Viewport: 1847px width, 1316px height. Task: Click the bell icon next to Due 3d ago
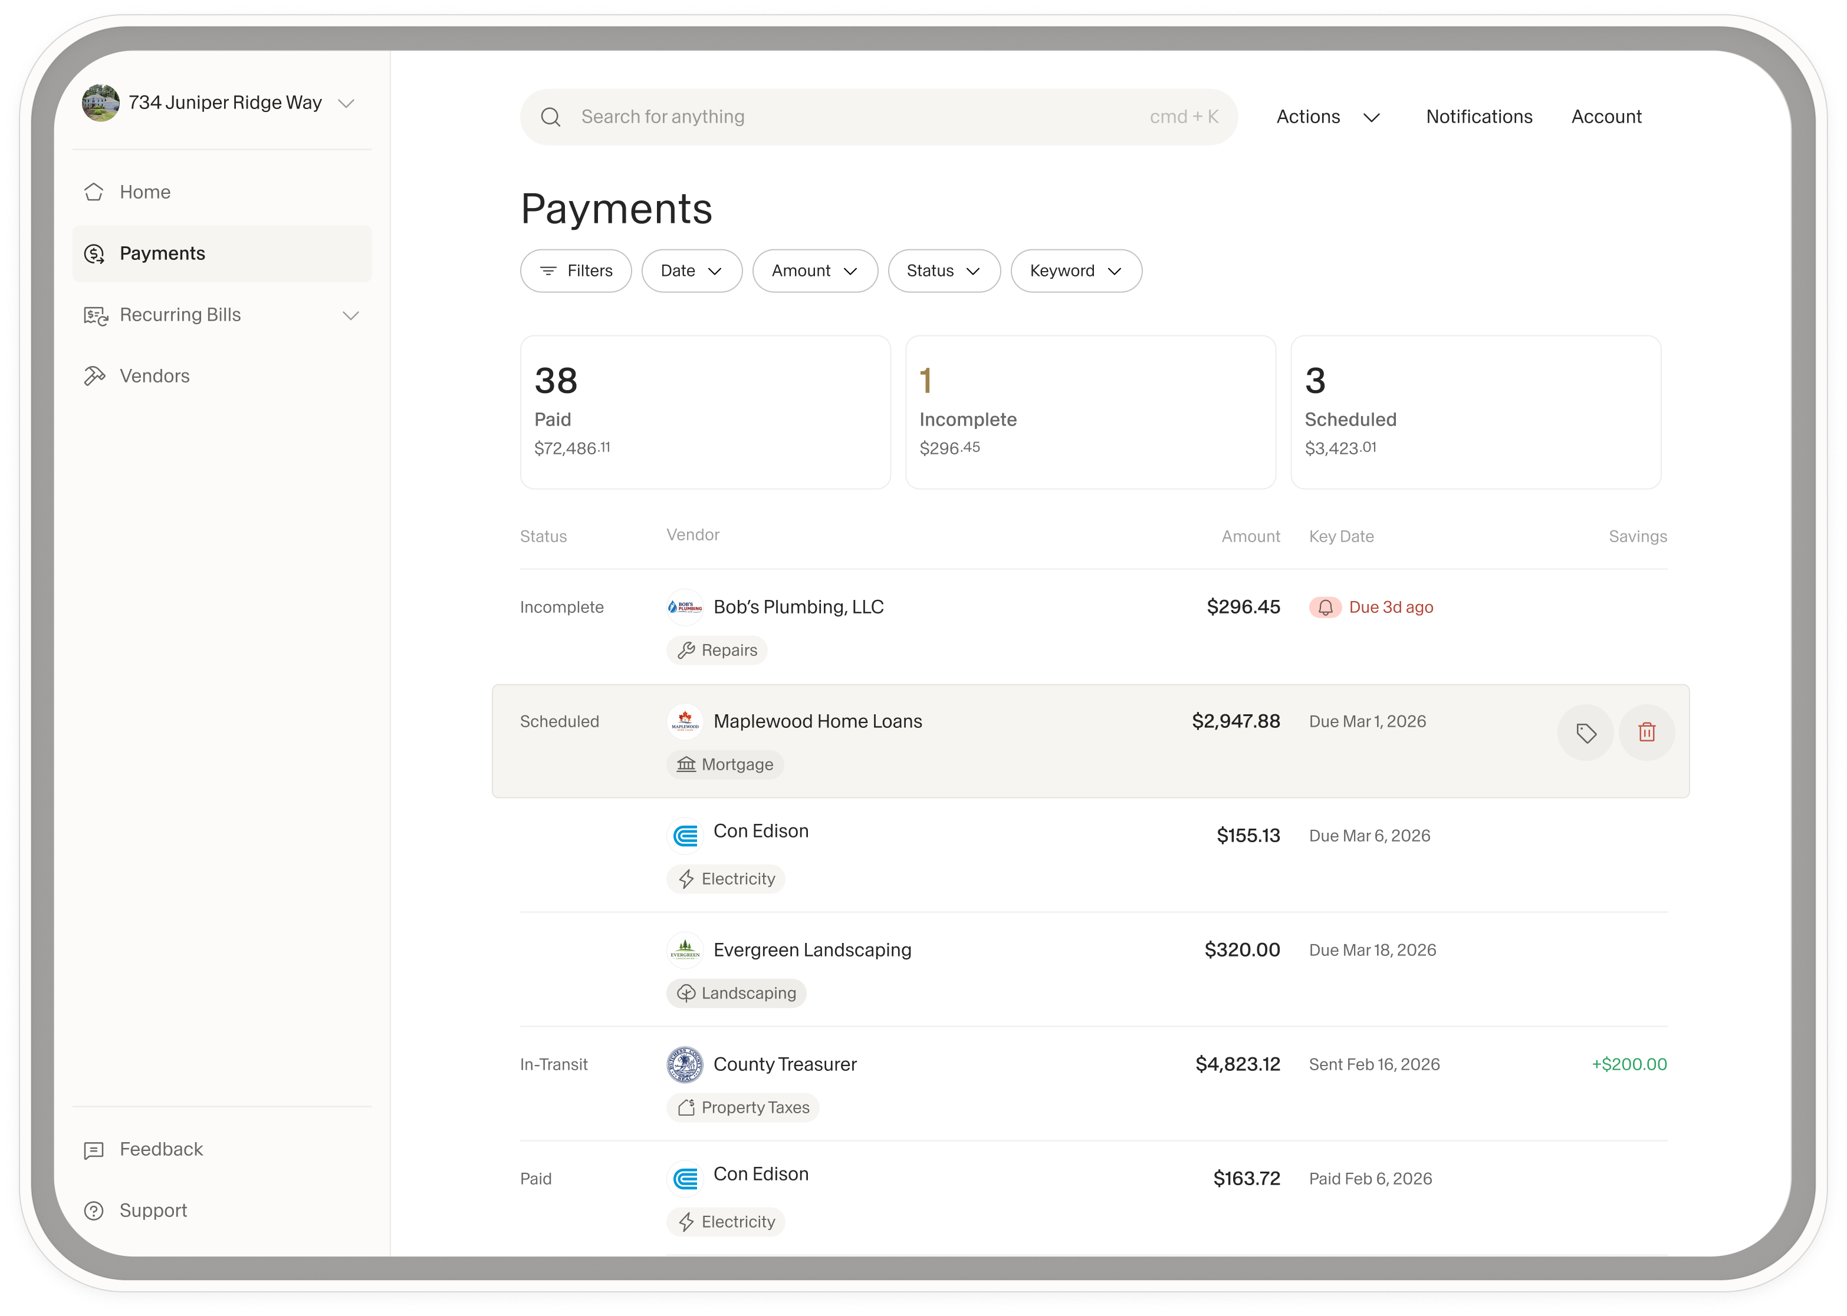[1325, 608]
